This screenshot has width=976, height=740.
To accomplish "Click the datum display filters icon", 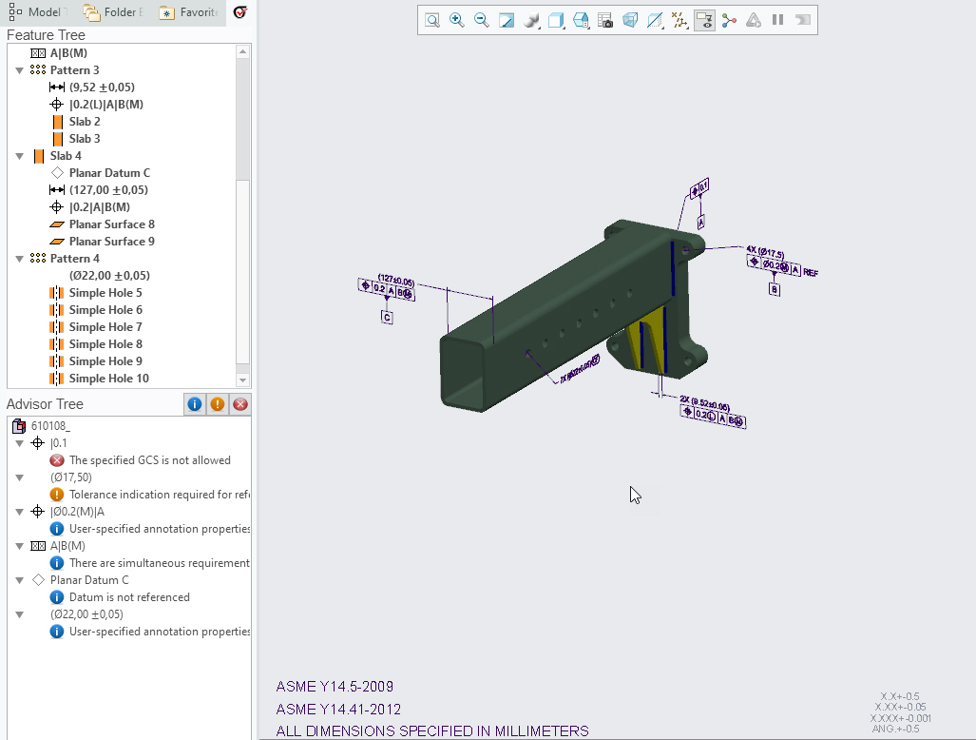I will coord(679,20).
